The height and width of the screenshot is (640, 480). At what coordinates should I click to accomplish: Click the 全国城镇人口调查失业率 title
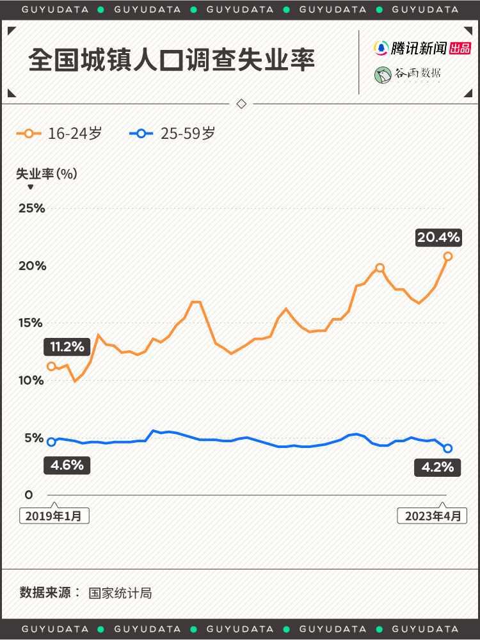[172, 61]
